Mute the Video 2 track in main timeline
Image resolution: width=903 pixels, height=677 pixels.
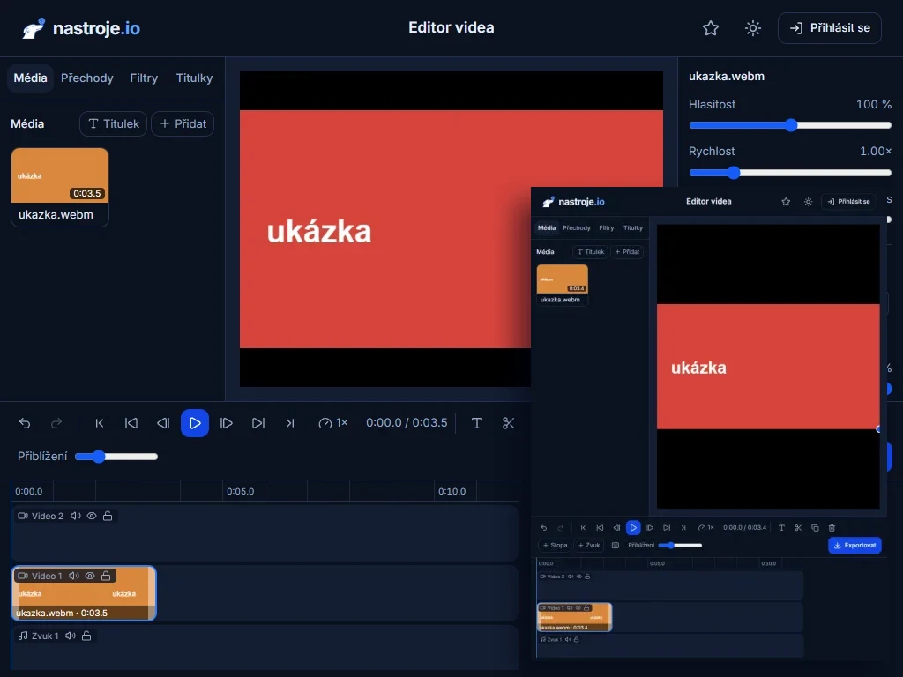click(x=76, y=516)
